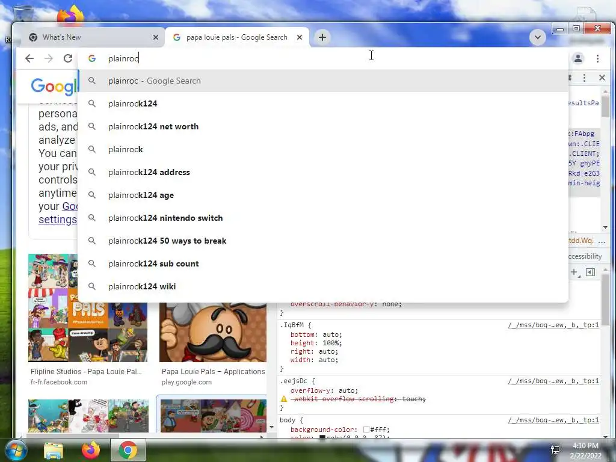Click the #fff background-color swatch
This screenshot has height=462, width=616.
coord(366,430)
